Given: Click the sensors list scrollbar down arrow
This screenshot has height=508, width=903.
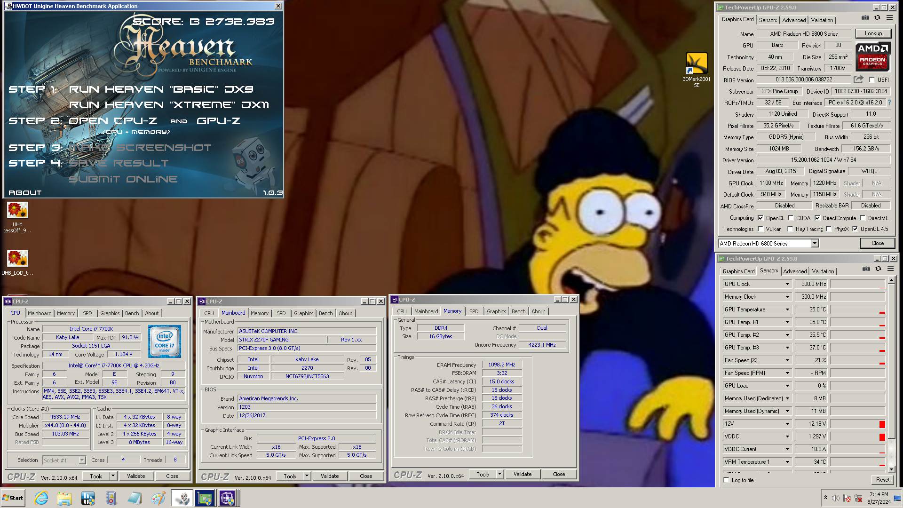Looking at the screenshot, I should click(x=891, y=469).
